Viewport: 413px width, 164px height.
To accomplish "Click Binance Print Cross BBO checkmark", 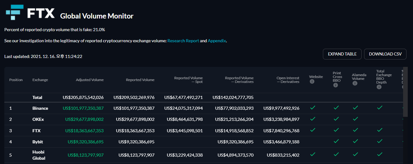I will 336,108.
